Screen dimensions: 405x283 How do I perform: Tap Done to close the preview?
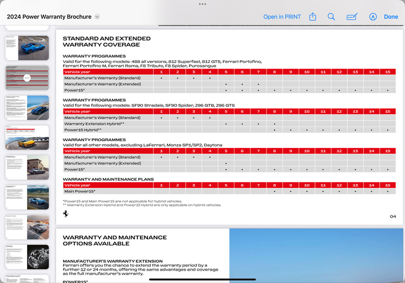coord(391,17)
